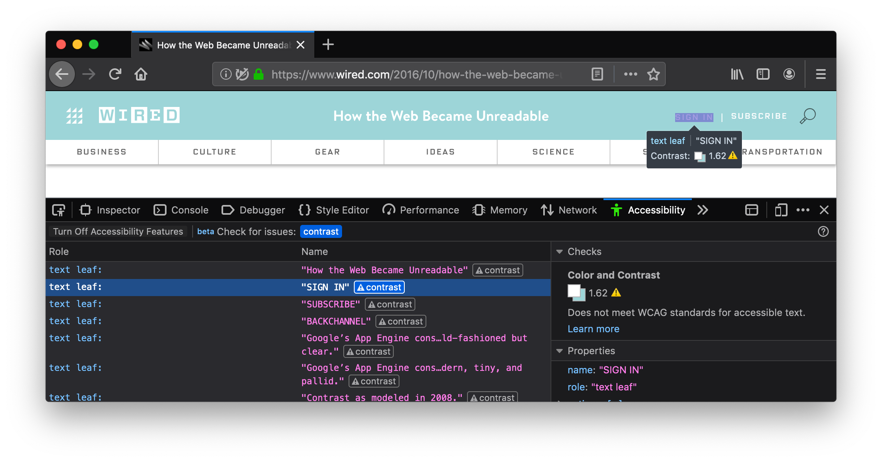Select the Accessibility tab
The image size is (882, 462).
point(648,210)
